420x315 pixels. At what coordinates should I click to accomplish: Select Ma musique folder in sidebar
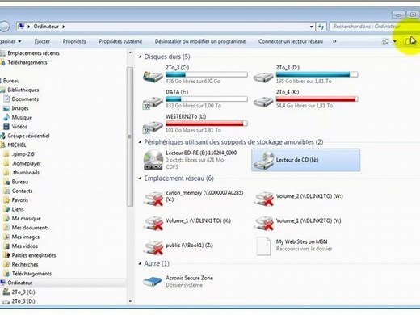pyautogui.click(x=26, y=218)
